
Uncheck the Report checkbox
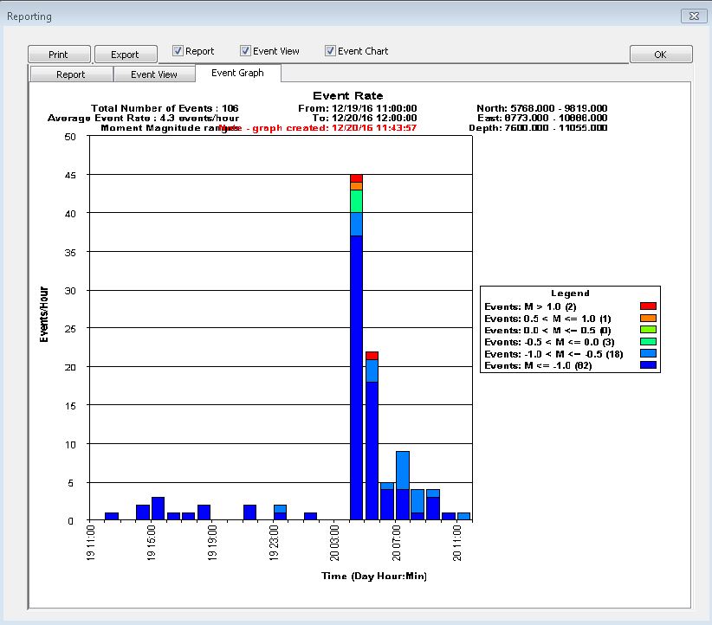point(178,51)
